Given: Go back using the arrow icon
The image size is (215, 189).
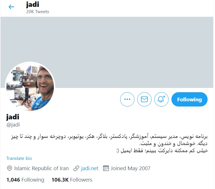Looking at the screenshot, I should pos(11,7).
